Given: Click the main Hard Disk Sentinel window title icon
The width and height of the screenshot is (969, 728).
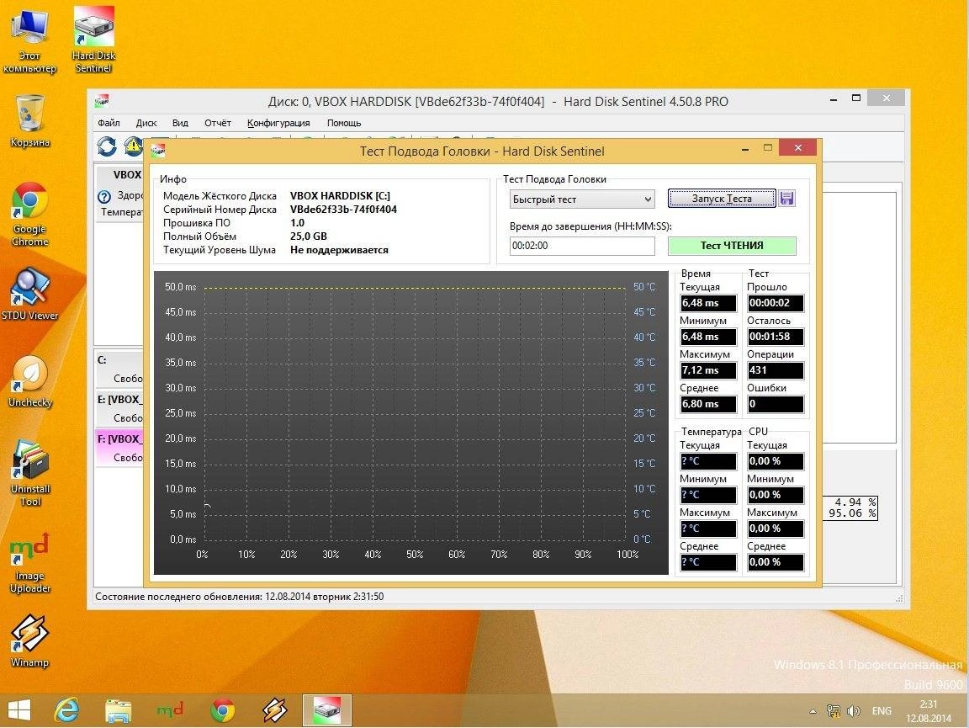Looking at the screenshot, I should (102, 101).
